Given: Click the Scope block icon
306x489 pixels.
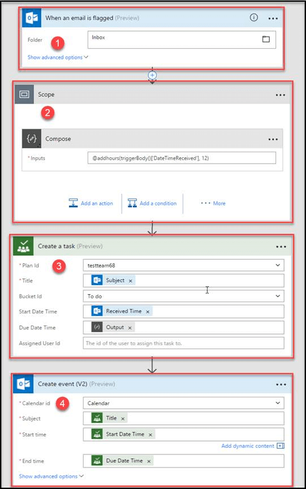Looking at the screenshot, I should [24, 94].
